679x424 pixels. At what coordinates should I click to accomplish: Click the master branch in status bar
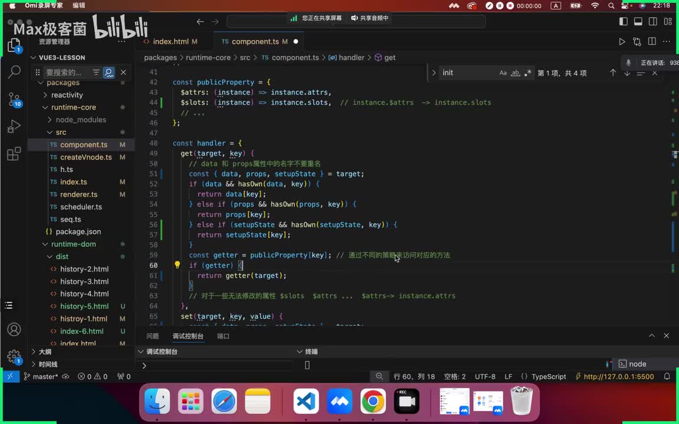click(41, 377)
